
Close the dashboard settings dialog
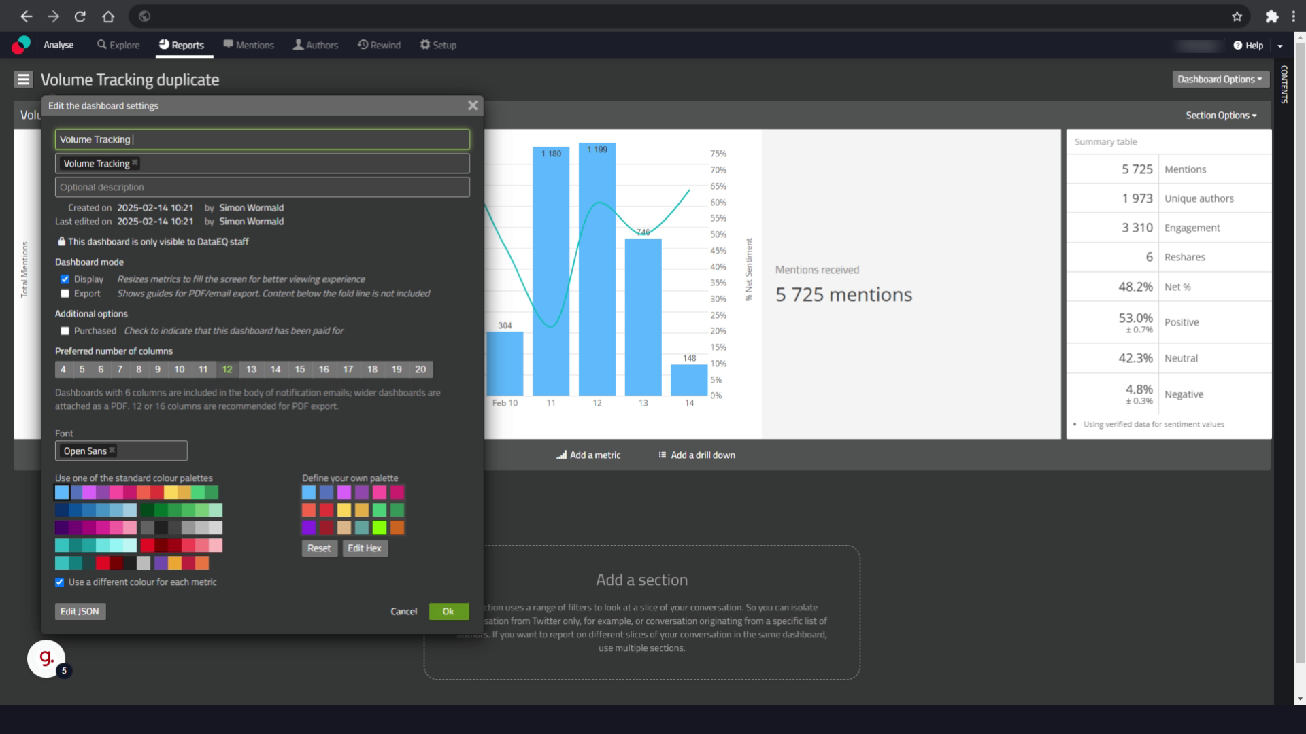(x=473, y=105)
